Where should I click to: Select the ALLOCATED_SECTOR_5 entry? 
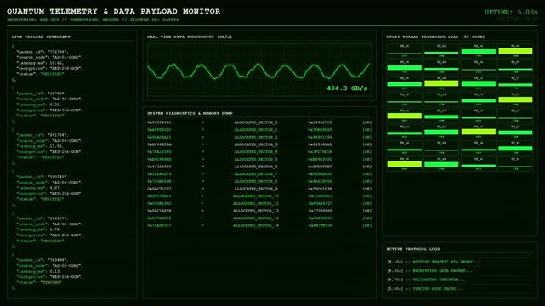pos(256,160)
